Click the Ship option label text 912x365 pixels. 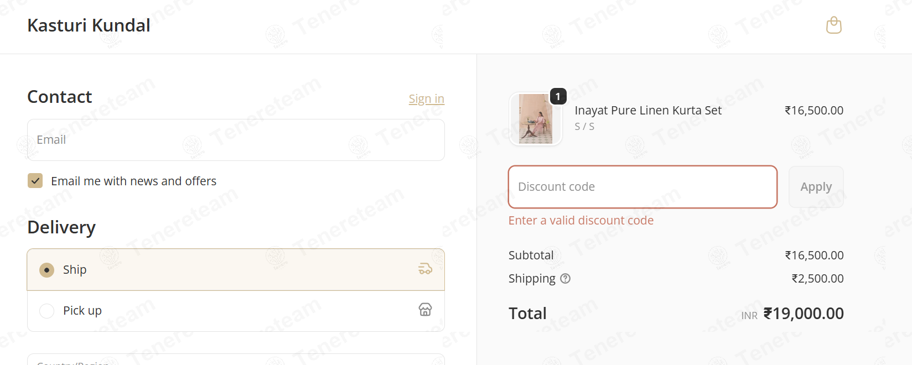[75, 270]
